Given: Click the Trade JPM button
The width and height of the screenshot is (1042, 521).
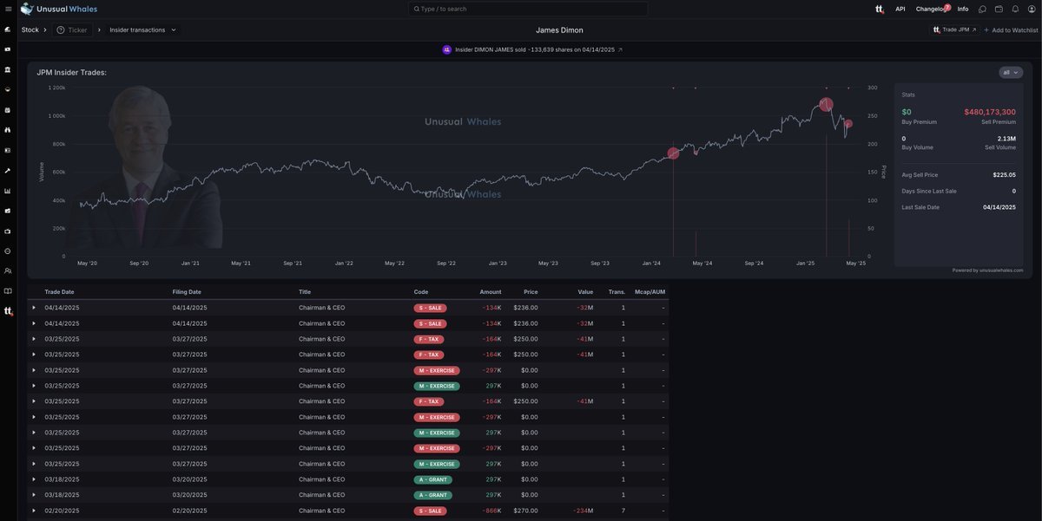Looking at the screenshot, I should pyautogui.click(x=954, y=29).
